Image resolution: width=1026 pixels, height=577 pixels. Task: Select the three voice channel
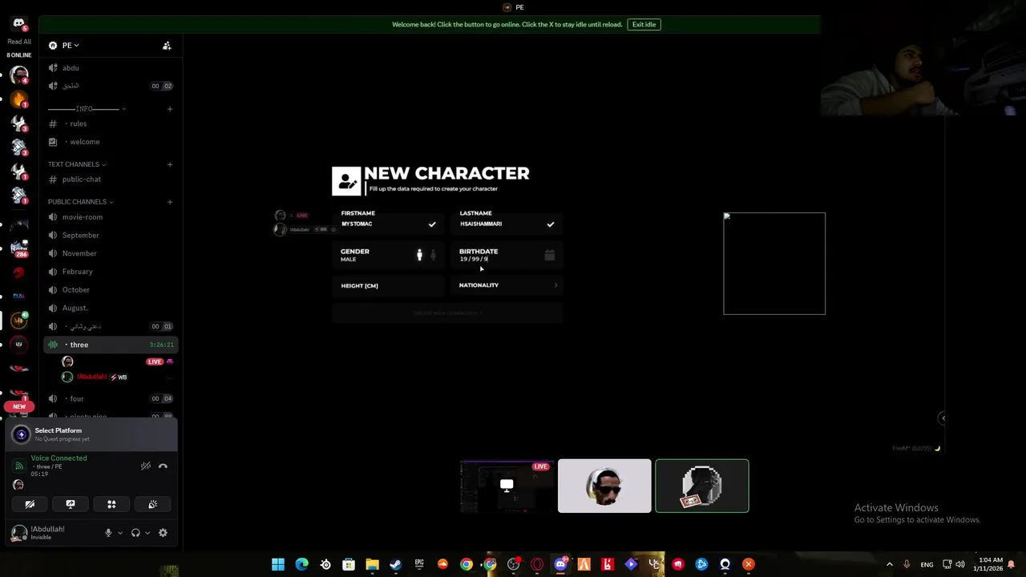pos(111,345)
